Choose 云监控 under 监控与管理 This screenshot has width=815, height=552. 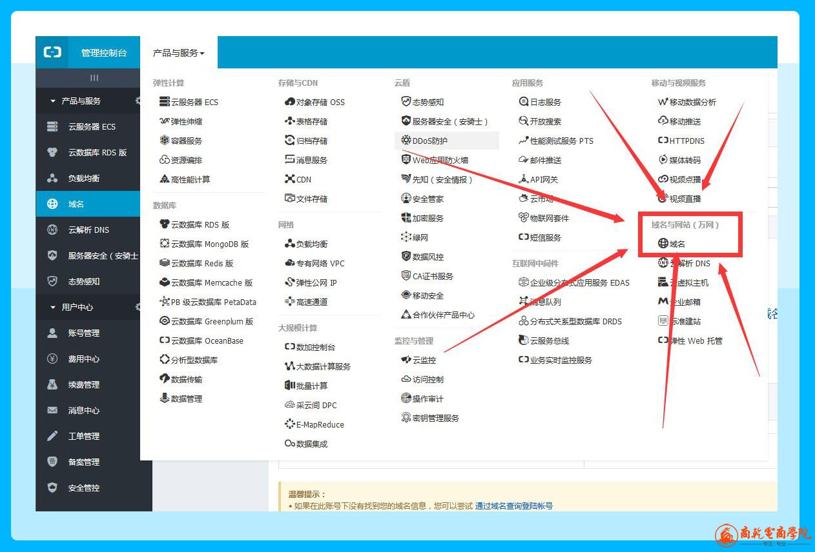click(x=424, y=360)
